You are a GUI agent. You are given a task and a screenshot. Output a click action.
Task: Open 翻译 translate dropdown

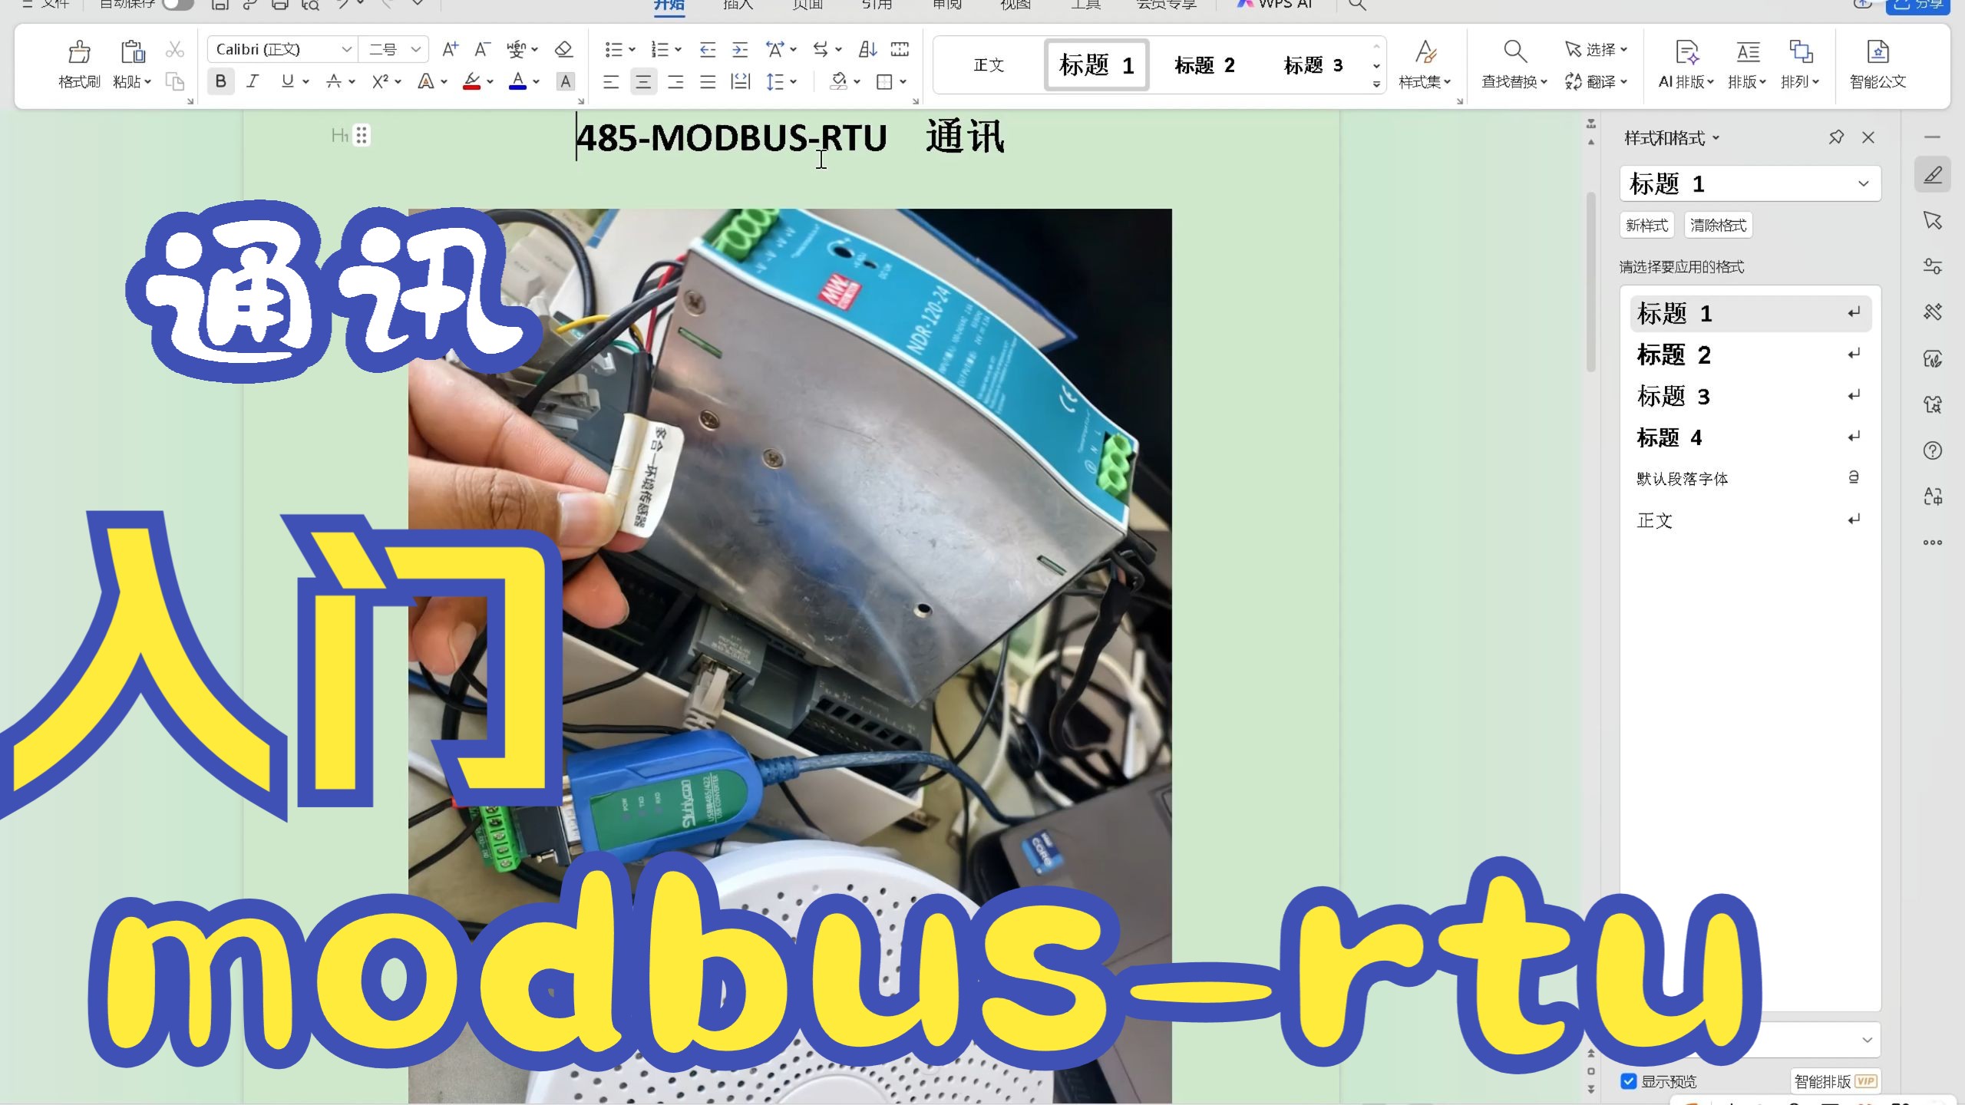(1597, 82)
